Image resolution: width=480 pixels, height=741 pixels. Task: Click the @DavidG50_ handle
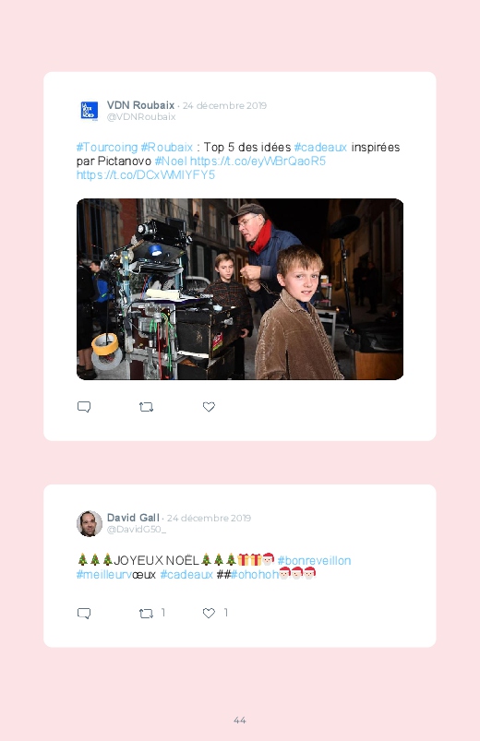pyautogui.click(x=137, y=530)
